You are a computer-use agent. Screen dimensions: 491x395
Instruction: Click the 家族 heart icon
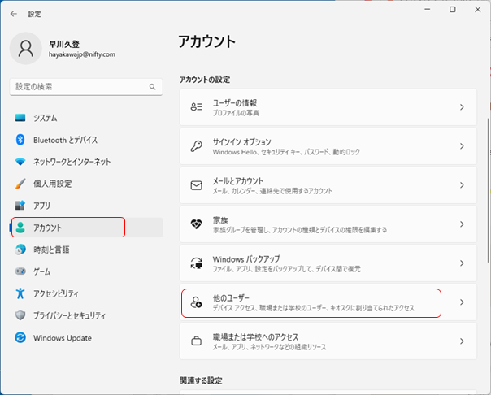tap(196, 224)
